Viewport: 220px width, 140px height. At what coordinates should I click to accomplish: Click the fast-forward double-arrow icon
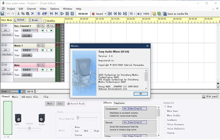[120, 14]
